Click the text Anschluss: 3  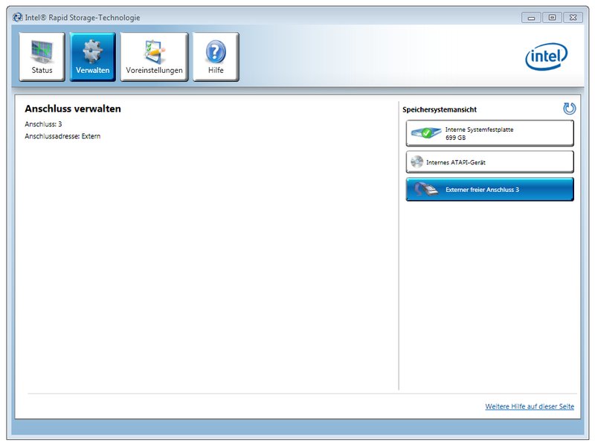click(x=43, y=124)
